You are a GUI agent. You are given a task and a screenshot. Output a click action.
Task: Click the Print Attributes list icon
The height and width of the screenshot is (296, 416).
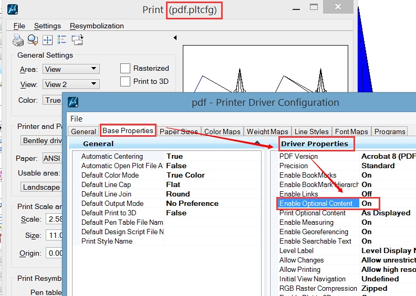[x=62, y=40]
